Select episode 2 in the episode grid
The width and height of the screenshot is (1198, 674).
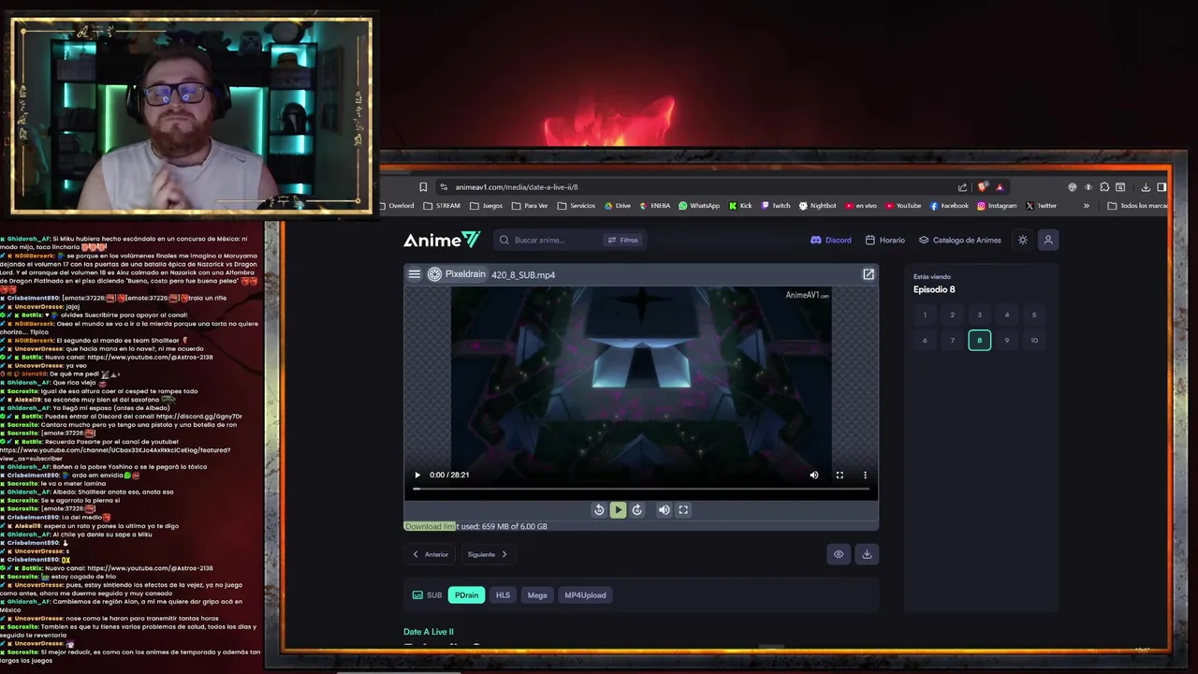click(x=952, y=315)
